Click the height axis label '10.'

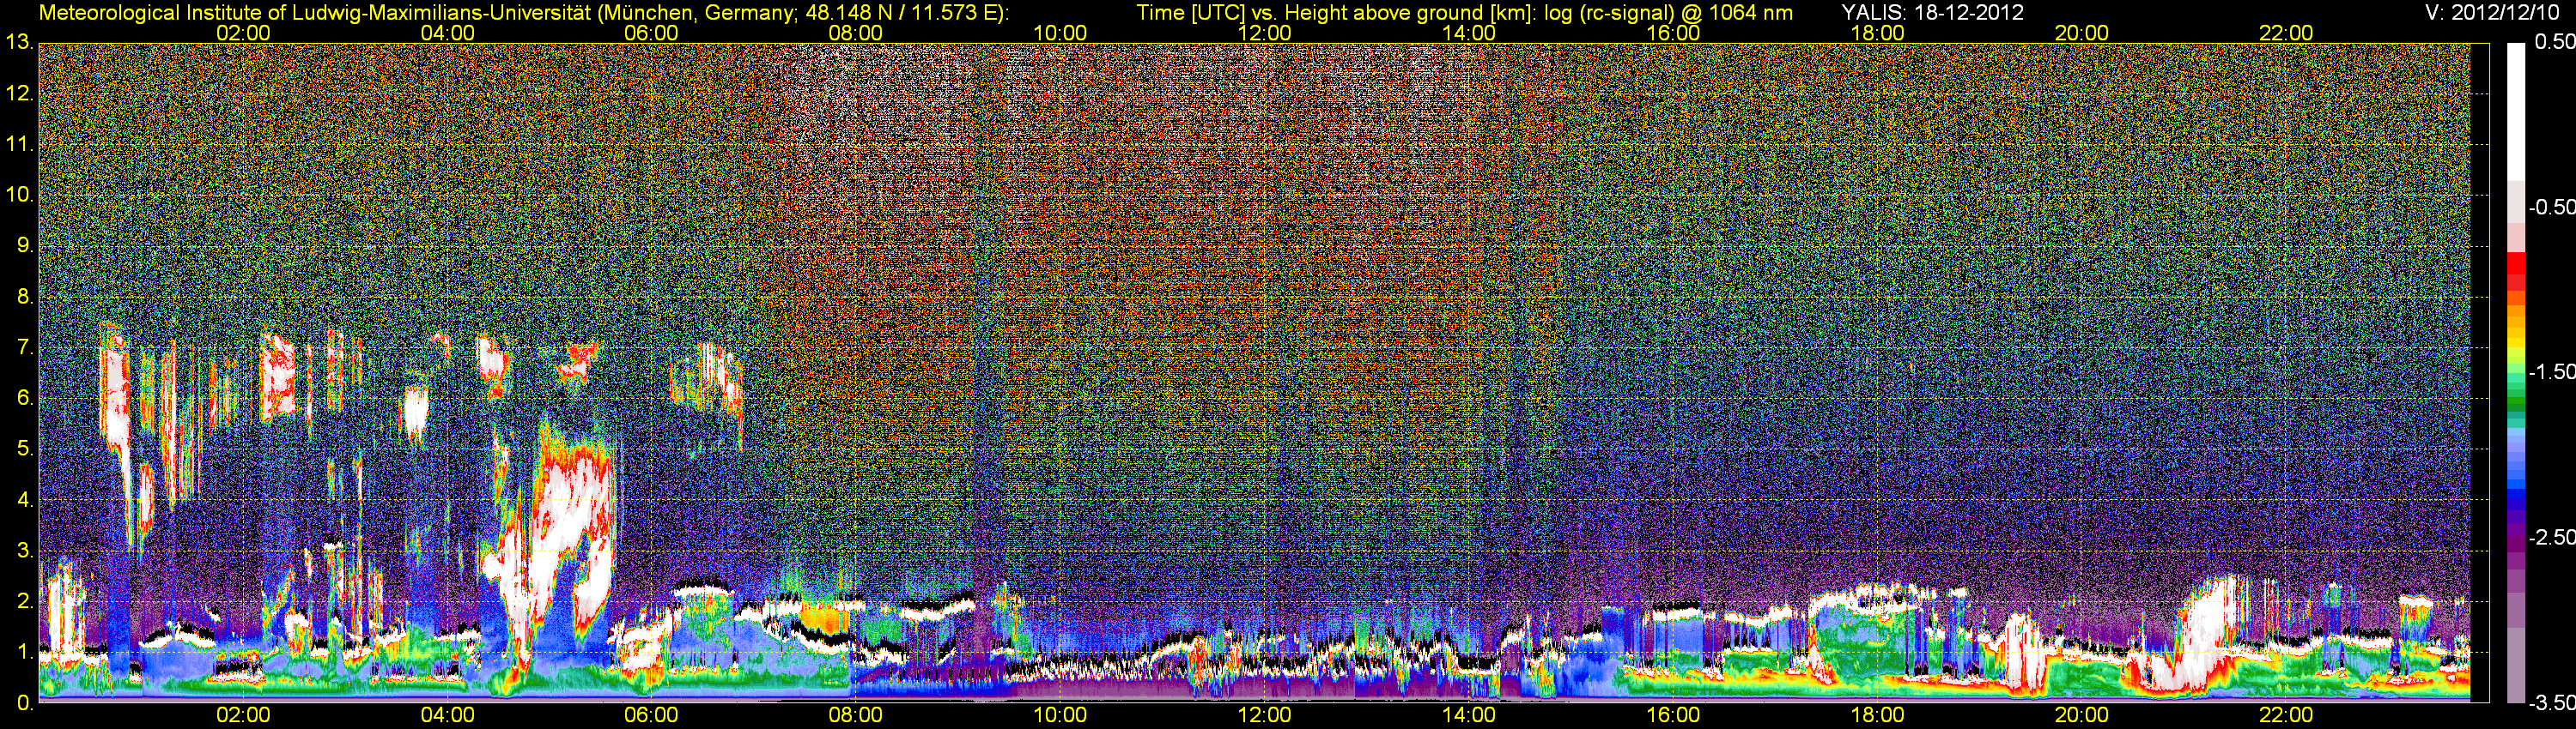pos(19,195)
